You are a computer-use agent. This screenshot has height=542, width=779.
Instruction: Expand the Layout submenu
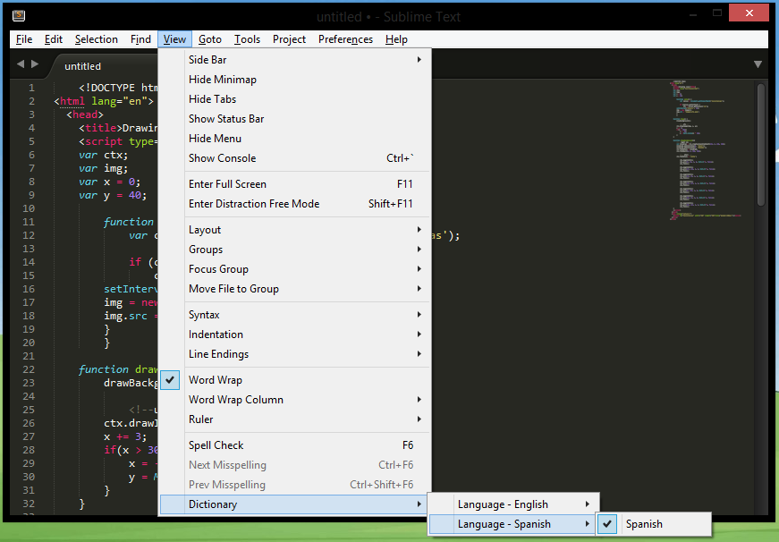point(295,230)
